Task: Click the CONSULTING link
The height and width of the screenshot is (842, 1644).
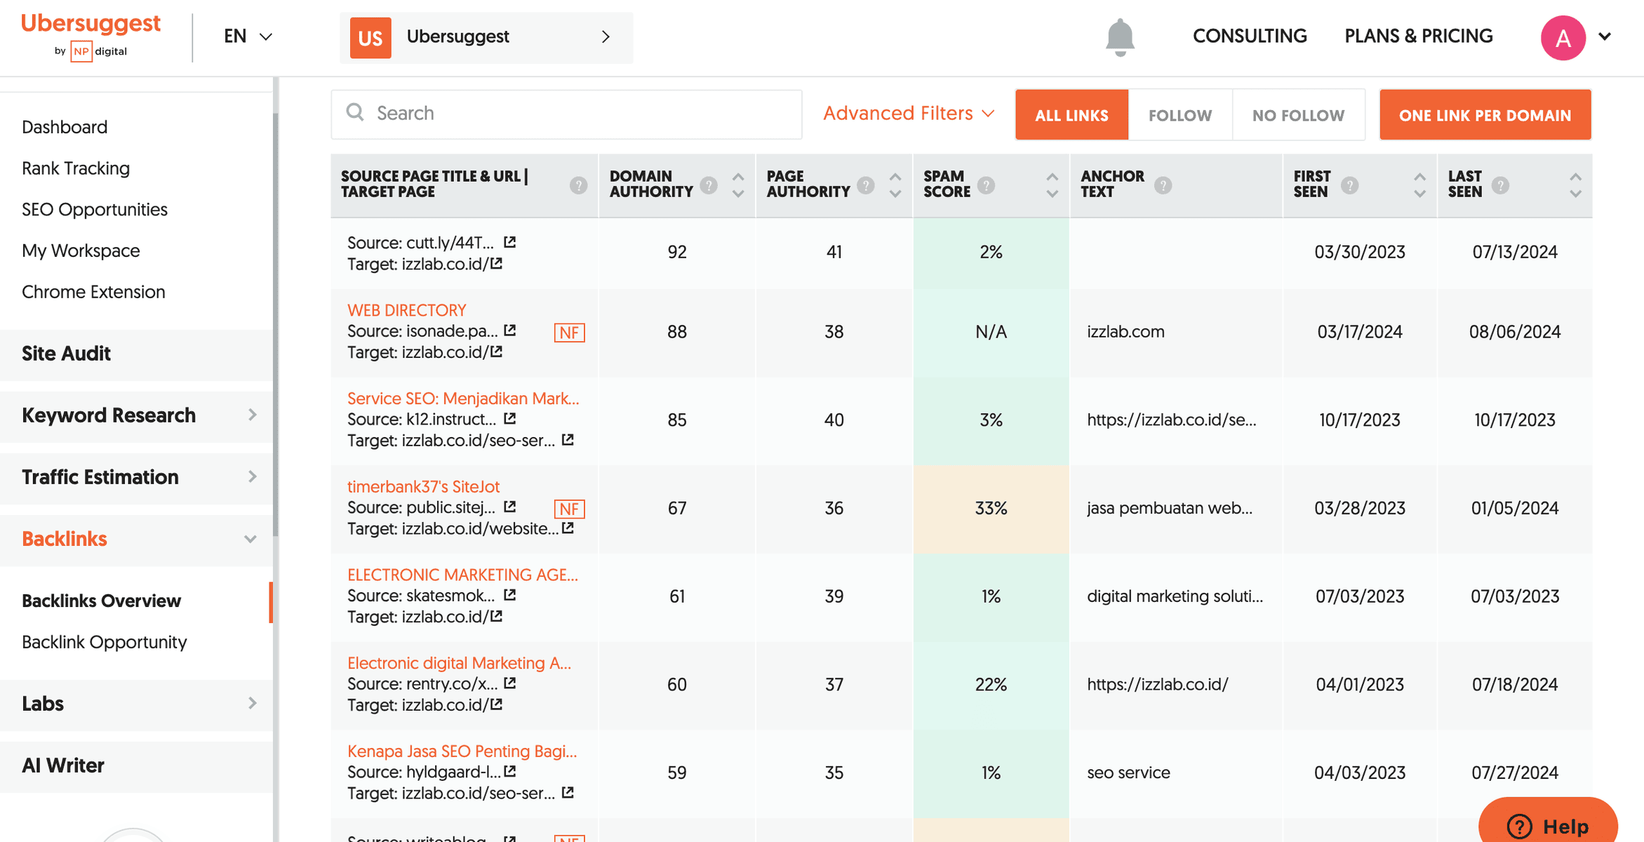Action: (x=1250, y=36)
